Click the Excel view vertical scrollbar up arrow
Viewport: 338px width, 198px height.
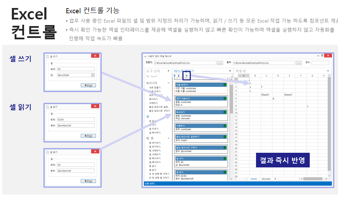329,76
